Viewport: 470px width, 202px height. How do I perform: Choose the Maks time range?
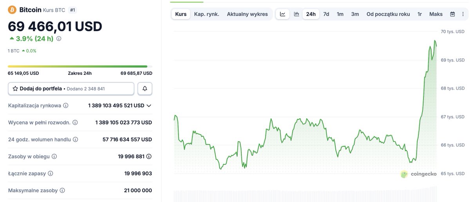pyautogui.click(x=436, y=14)
